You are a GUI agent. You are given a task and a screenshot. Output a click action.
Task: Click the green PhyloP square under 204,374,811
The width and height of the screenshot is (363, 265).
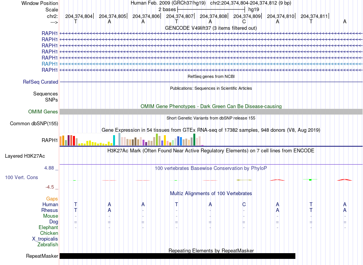(310, 179)
